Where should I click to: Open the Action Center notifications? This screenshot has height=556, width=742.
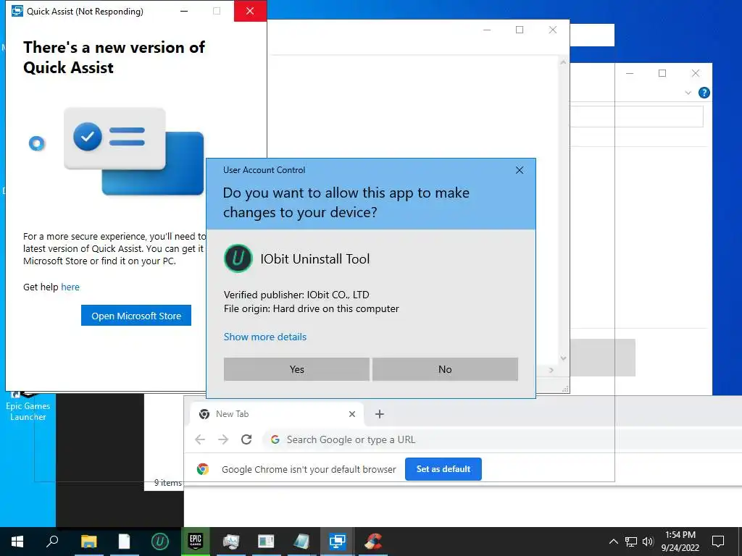click(718, 542)
